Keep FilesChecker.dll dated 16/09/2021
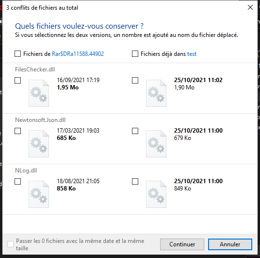Viewport: 260px width, 258px height. click(x=18, y=80)
